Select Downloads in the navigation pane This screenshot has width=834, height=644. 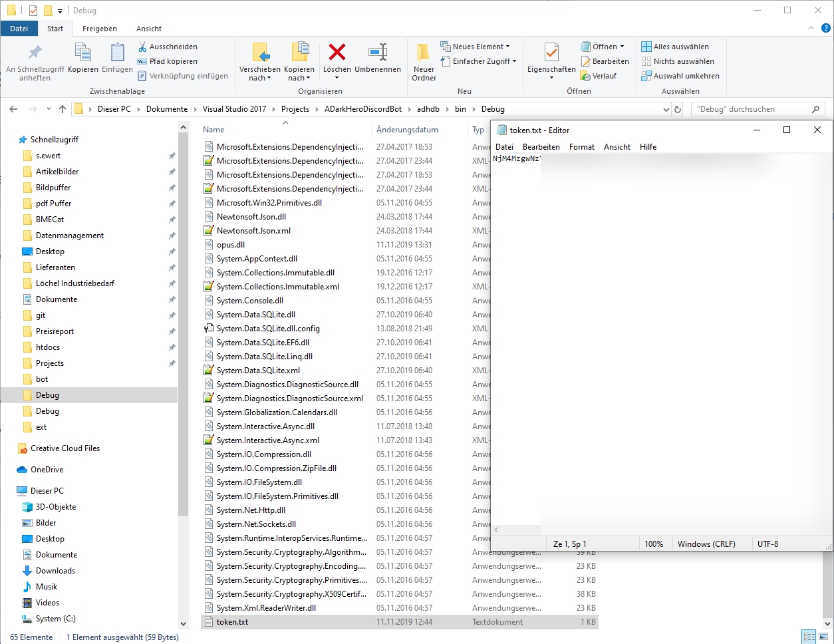click(55, 571)
